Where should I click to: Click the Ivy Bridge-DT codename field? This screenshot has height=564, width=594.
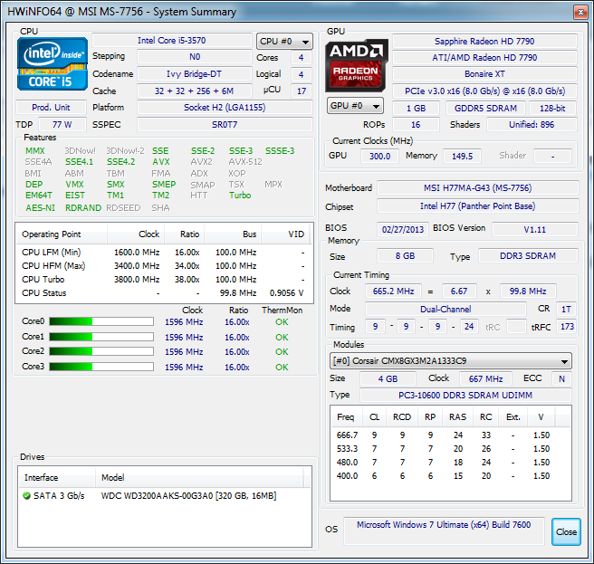pos(195,74)
